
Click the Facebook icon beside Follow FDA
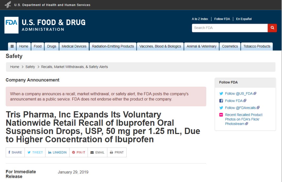tap(221, 101)
